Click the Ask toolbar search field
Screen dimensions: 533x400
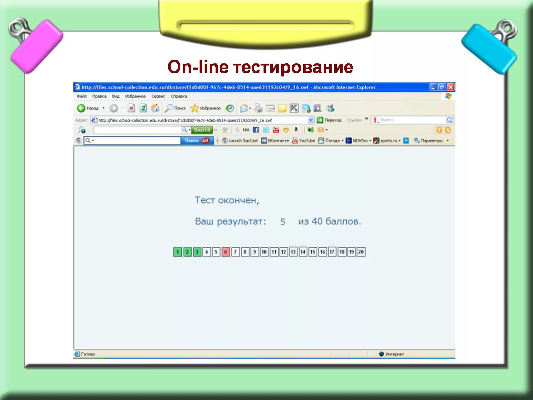coord(132,140)
